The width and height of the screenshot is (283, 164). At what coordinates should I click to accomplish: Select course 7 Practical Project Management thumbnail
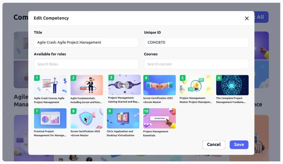(x=50, y=118)
